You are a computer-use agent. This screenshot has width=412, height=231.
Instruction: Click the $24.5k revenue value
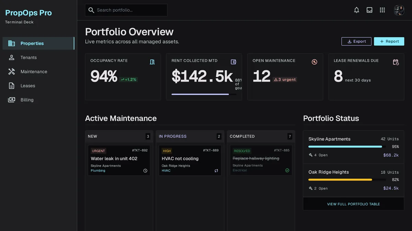[391, 188]
